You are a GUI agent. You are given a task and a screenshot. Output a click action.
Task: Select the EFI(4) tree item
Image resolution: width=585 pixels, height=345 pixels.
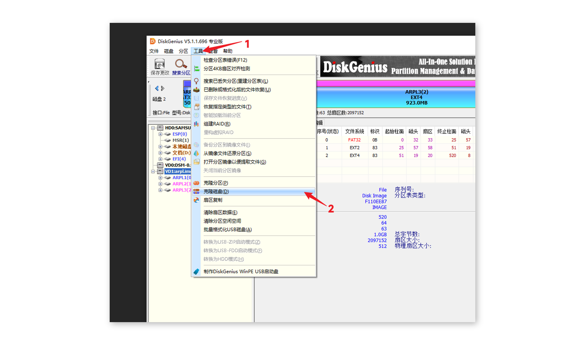click(x=179, y=159)
